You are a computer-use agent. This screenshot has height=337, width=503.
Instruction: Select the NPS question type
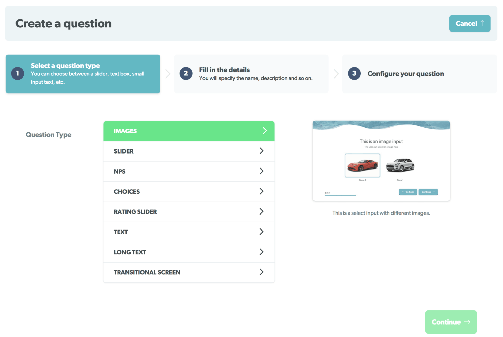pyautogui.click(x=189, y=171)
